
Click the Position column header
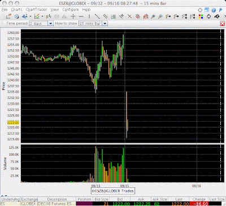tap(84, 199)
